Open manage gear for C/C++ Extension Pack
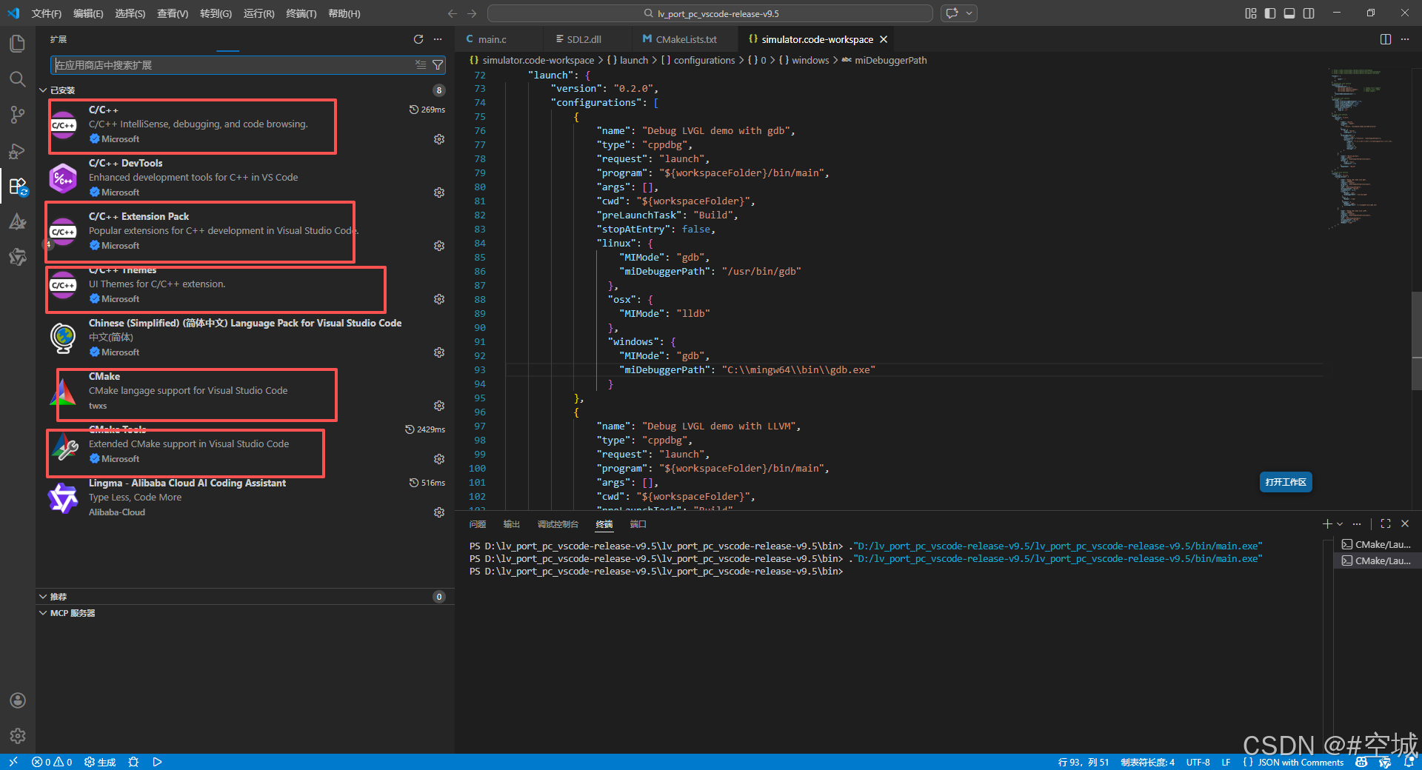Image resolution: width=1422 pixels, height=770 pixels. click(439, 246)
